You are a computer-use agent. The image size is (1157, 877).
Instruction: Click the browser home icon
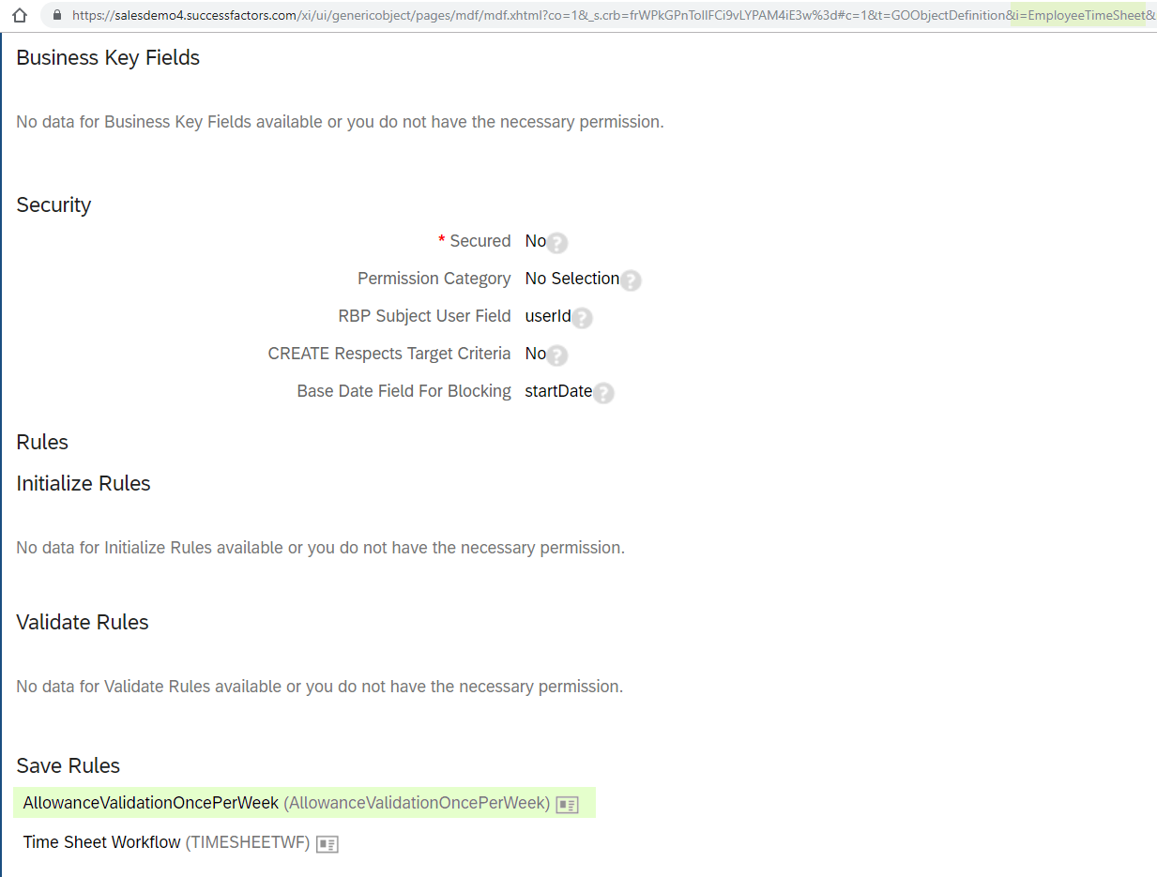coord(19,15)
